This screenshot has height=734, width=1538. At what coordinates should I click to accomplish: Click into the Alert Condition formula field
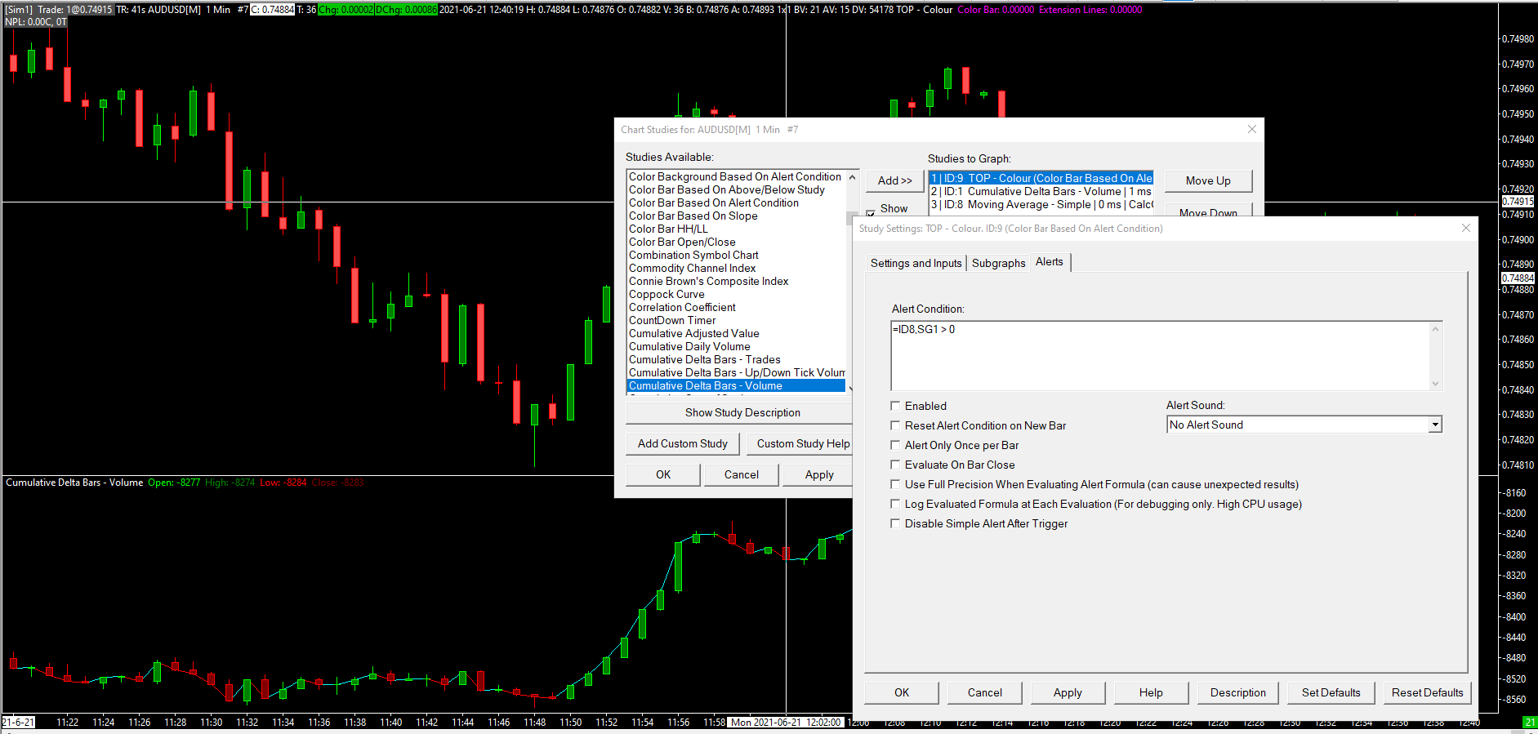[x=1160, y=356]
